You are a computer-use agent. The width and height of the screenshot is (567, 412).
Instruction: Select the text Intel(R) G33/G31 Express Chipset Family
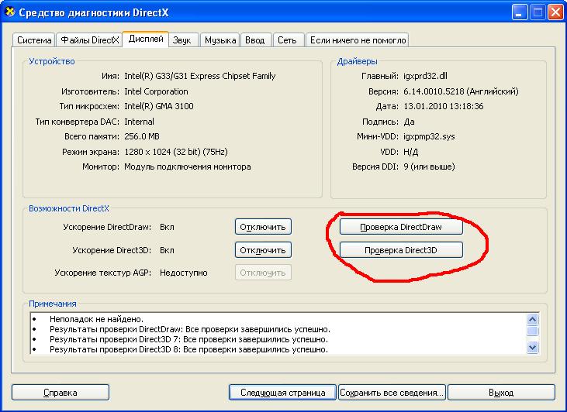click(x=200, y=76)
